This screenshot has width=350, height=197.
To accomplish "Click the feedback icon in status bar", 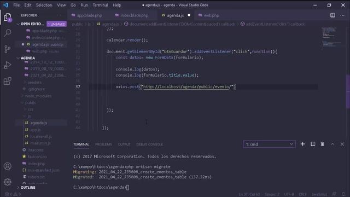I will (x=334, y=194).
